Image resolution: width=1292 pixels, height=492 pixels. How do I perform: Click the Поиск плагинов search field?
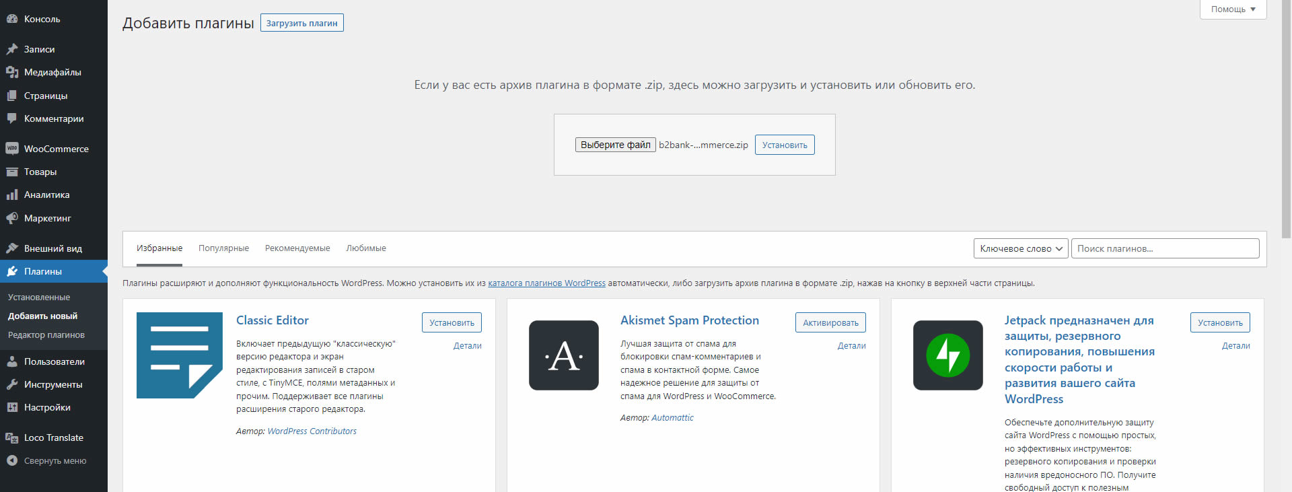pos(1165,248)
